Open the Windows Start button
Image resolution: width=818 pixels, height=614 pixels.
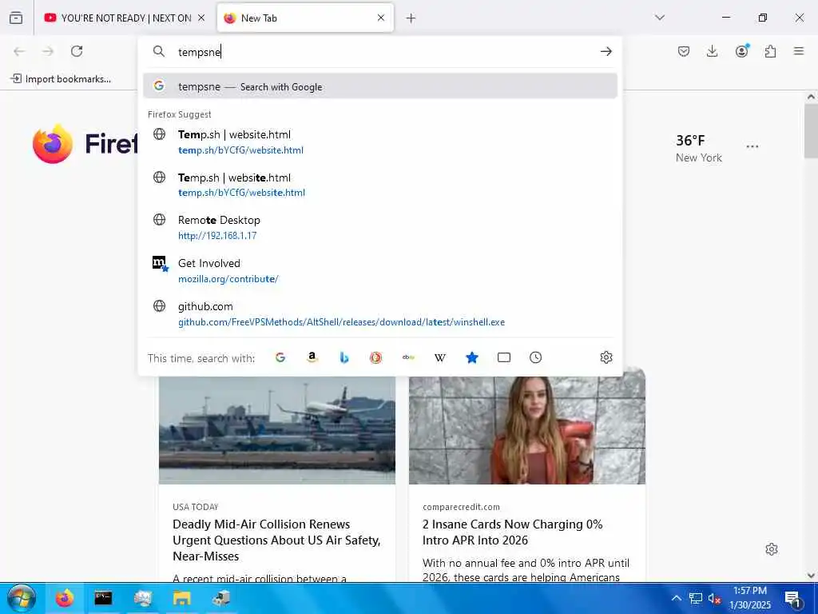pos(22,598)
